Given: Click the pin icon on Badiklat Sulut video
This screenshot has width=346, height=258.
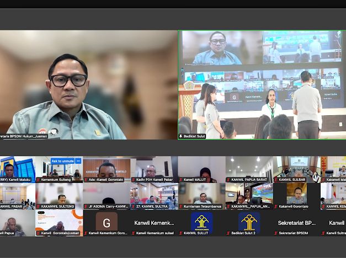Looking at the screenshot, I should 181,136.
